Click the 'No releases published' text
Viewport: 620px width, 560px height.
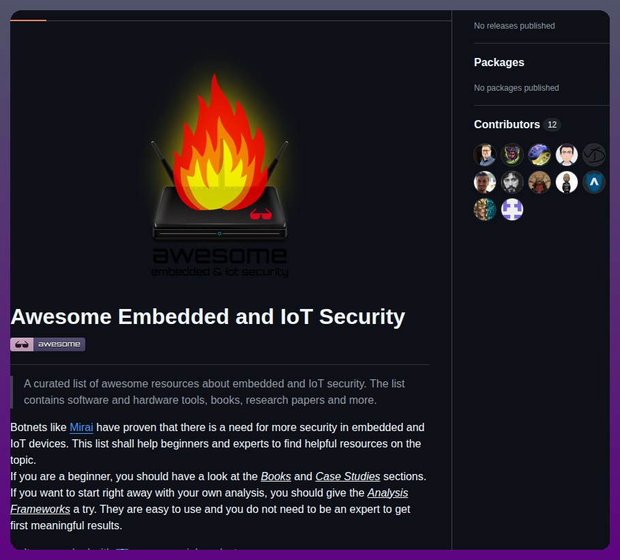[514, 26]
